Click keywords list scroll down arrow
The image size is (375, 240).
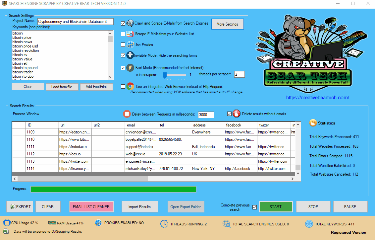point(110,77)
